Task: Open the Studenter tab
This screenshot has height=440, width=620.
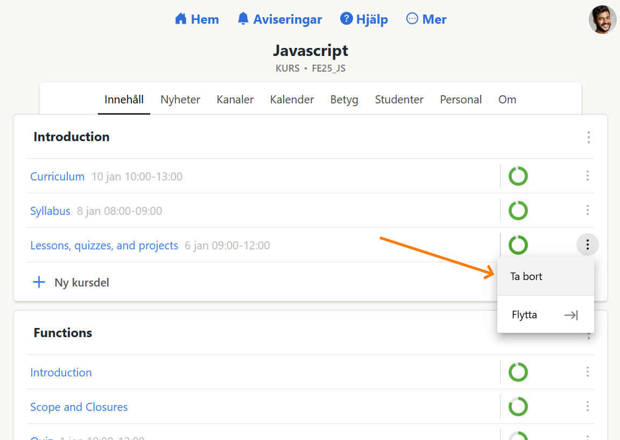Action: [399, 100]
